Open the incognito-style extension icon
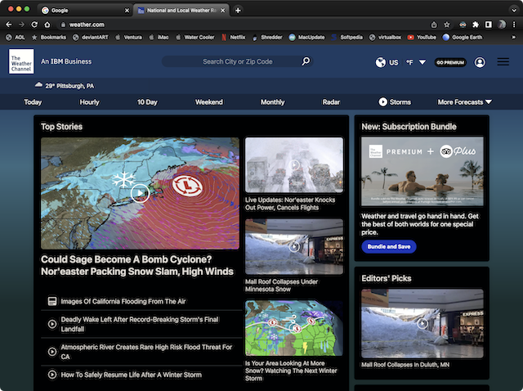Viewport: 523px width, 391px height. pos(463,25)
